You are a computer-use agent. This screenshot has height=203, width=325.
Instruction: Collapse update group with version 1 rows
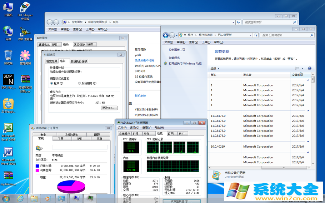click(x=308, y=80)
